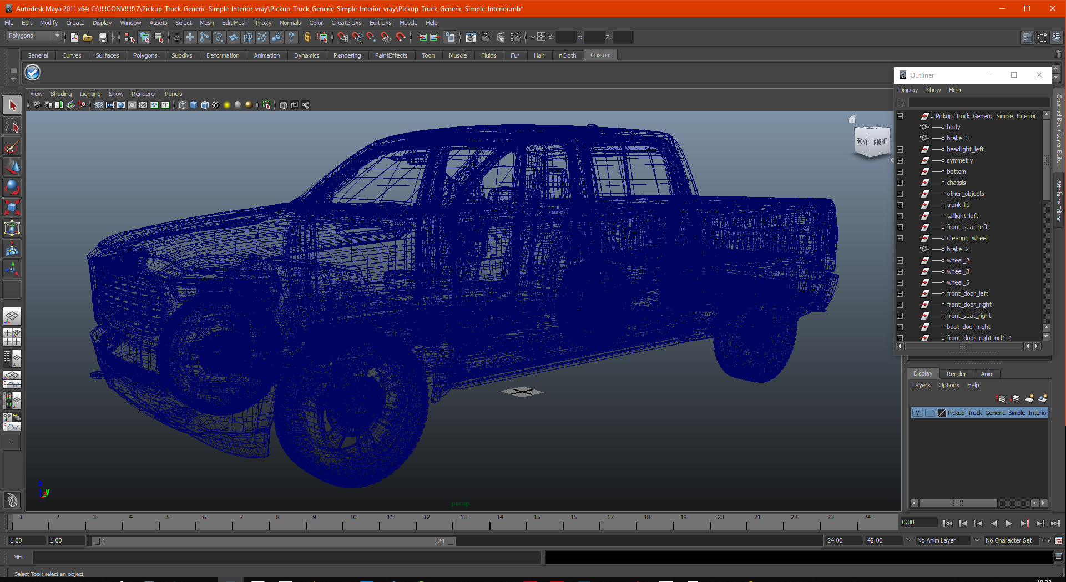Click the IPR render icon
1066x582 pixels.
pyautogui.click(x=501, y=37)
